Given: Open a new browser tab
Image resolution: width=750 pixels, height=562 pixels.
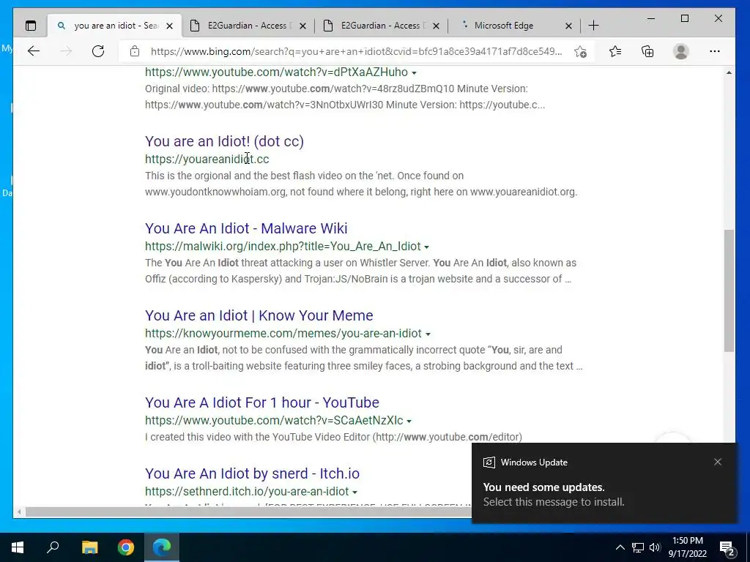Looking at the screenshot, I should point(593,26).
